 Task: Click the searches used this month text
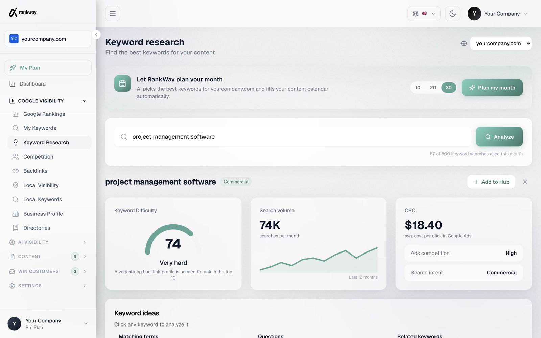tap(476, 154)
